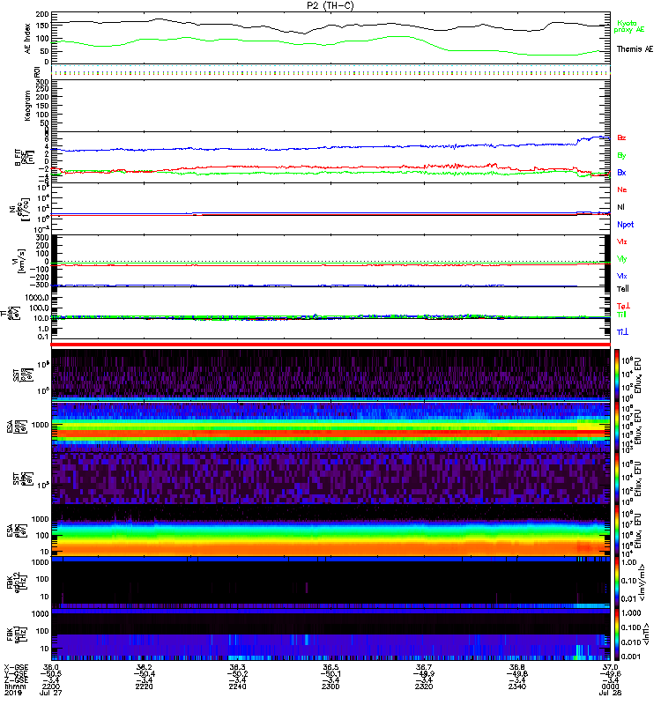Click the 37.0 X-GSE position value

[x=610, y=667]
